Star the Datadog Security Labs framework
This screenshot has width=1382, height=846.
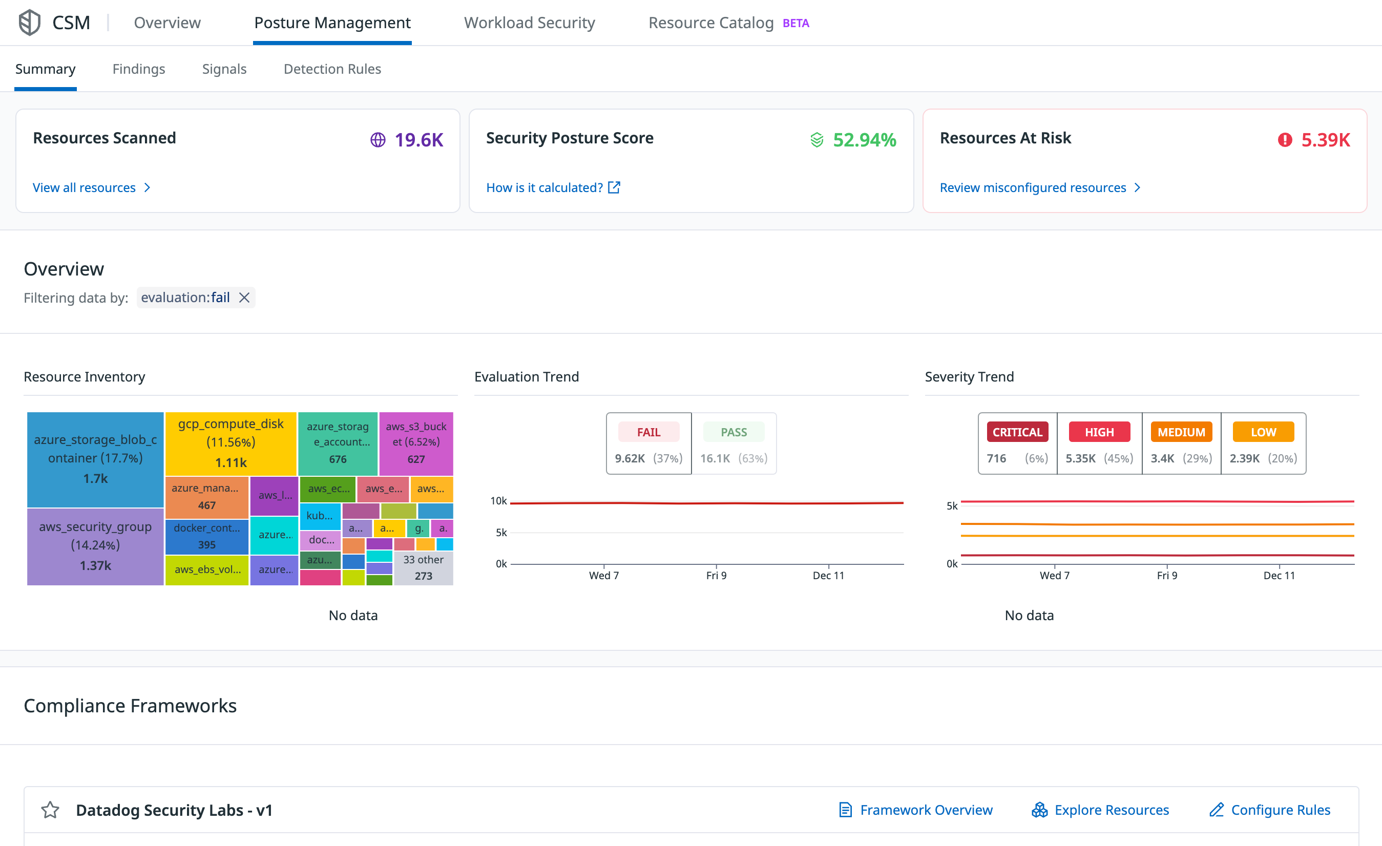[50, 810]
